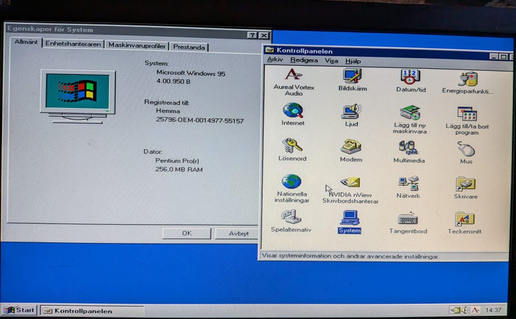Click the 'Pentium Pro(r)' text
This screenshot has width=516, height=319.
coord(177,161)
